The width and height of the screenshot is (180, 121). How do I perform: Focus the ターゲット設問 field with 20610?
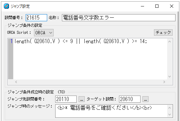pos(130,99)
